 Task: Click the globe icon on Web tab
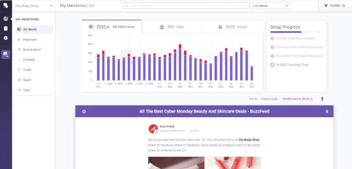[x=162, y=27]
